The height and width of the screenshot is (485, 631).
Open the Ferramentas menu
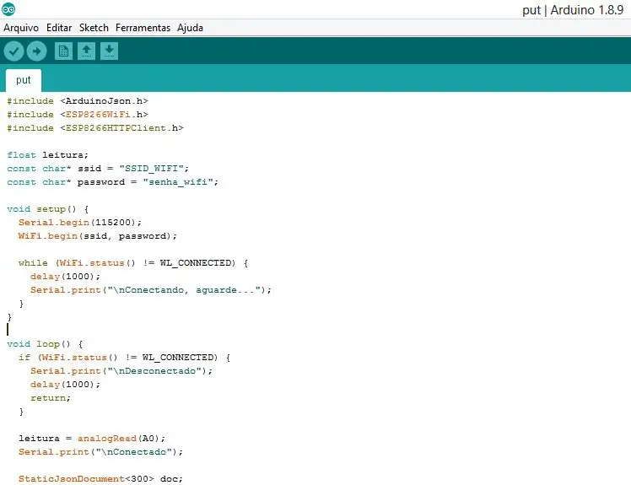click(143, 28)
